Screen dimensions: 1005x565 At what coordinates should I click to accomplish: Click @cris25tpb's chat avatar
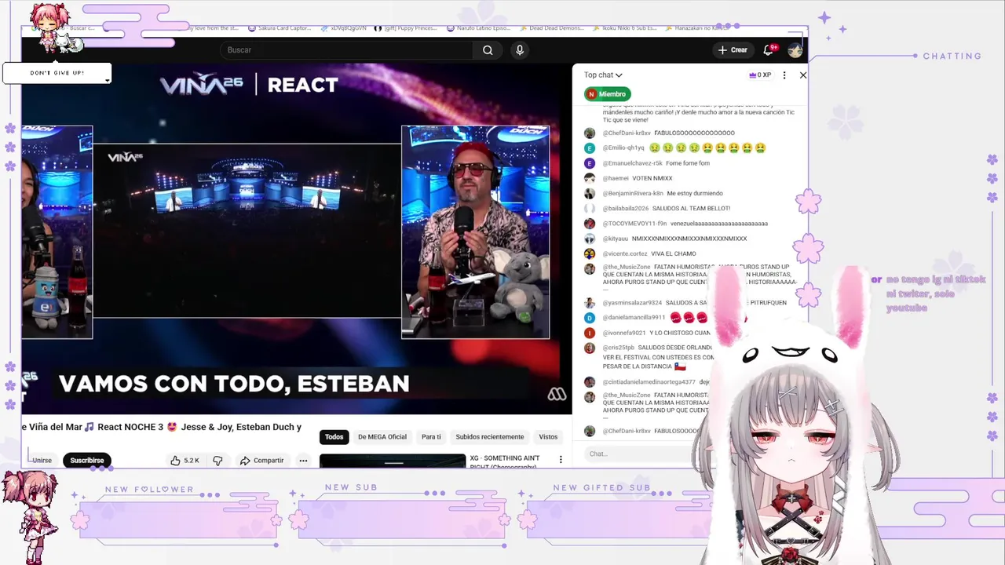(590, 348)
